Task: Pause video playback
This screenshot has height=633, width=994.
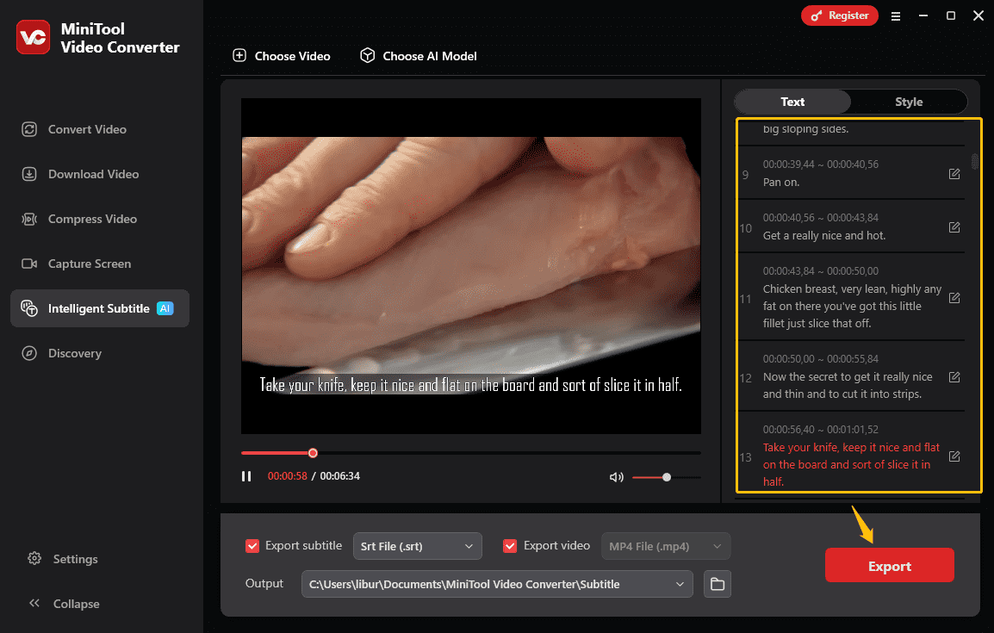Action: tap(247, 475)
